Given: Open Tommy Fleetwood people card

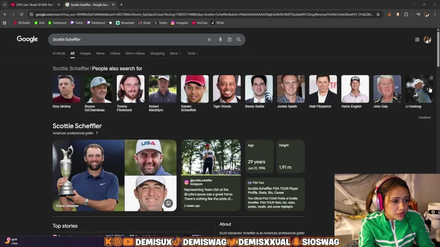Looking at the screenshot, I should (131, 93).
